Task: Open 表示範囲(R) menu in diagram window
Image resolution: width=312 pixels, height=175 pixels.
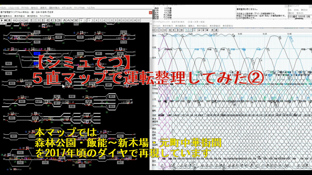Action: (x=181, y=26)
